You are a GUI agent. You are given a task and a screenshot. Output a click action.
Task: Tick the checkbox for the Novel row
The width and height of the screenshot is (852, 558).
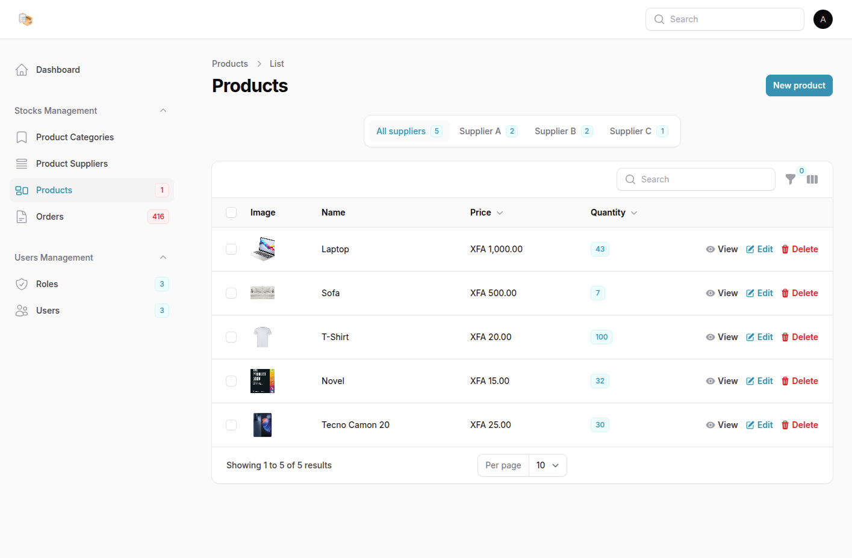pyautogui.click(x=231, y=381)
